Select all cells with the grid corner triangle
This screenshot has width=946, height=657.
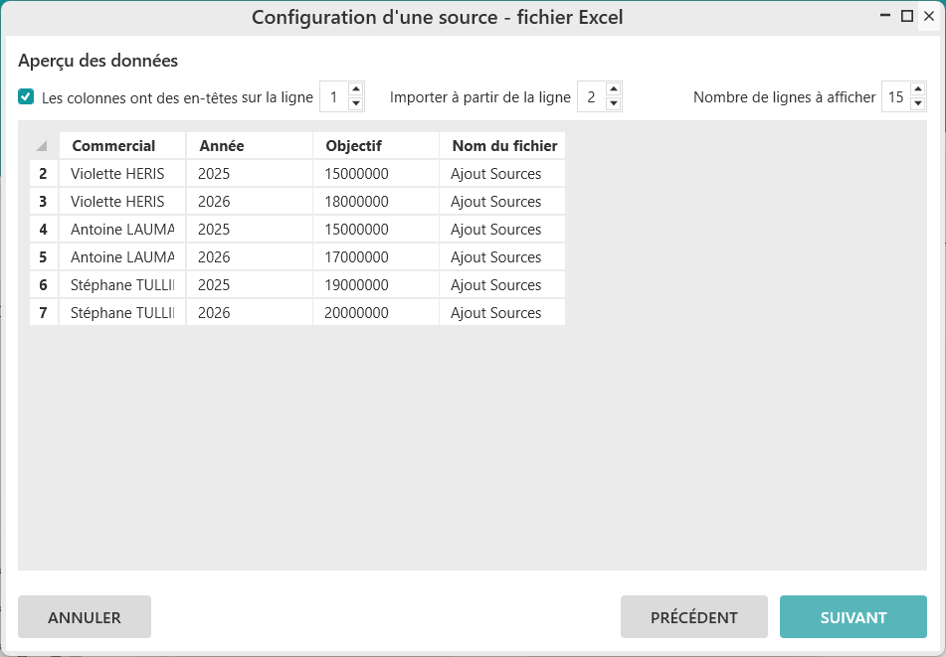43,146
